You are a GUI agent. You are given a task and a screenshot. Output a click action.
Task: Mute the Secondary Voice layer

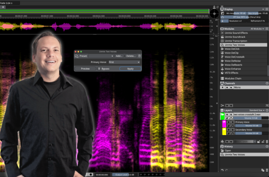(228, 130)
